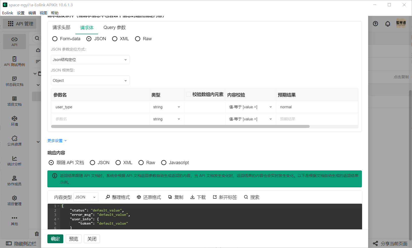The height and width of the screenshot is (248, 412).
Task: Enable 校验数组内元素 checkbox
Action: click(188, 94)
